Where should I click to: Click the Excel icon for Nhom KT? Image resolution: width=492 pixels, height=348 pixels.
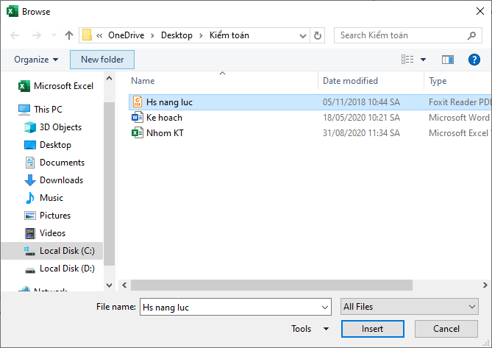[x=138, y=133]
